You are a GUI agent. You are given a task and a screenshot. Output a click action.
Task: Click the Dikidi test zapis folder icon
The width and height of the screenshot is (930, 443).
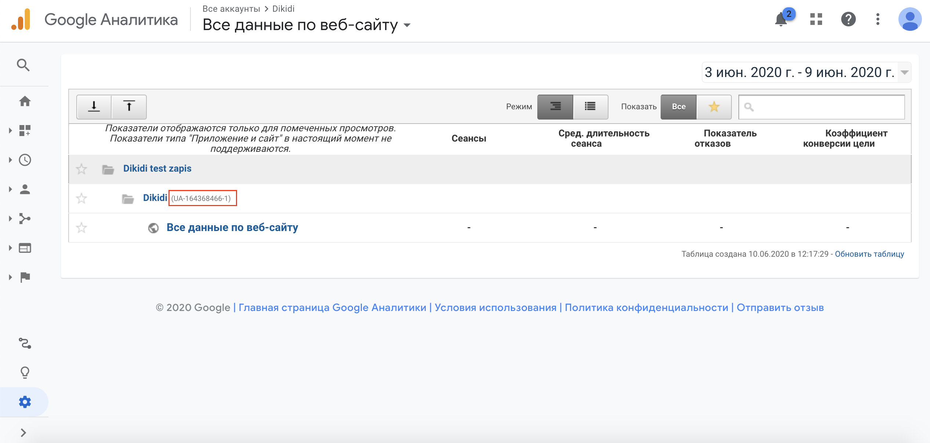(108, 169)
